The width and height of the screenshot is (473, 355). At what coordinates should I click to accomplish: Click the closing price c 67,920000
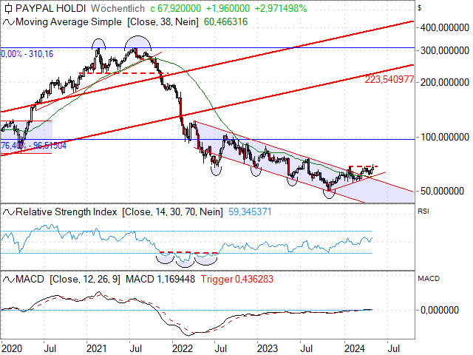[176, 8]
